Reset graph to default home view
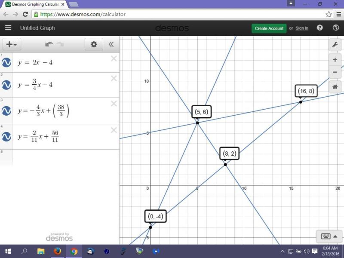Image resolution: width=344 pixels, height=258 pixels. pos(335,87)
